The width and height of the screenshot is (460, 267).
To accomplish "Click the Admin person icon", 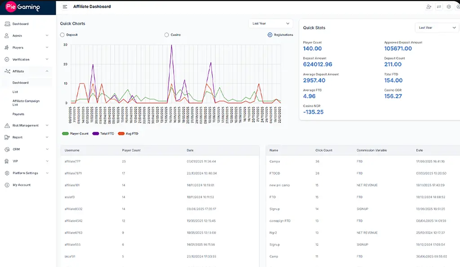I will tap(7, 35).
